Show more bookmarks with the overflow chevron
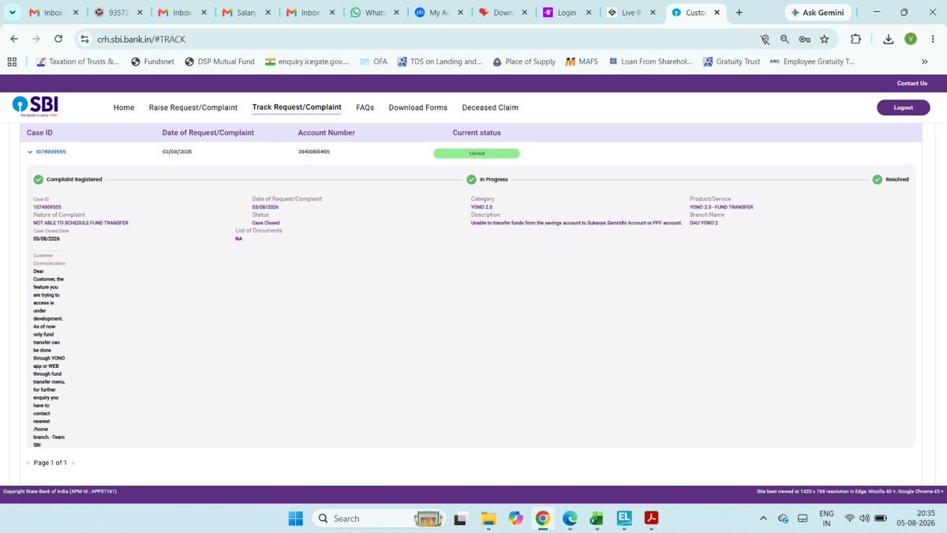Screen dimensions: 947x533 pyautogui.click(x=924, y=62)
